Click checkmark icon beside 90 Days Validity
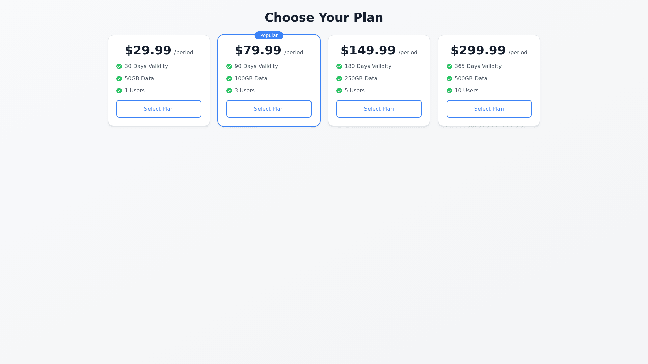Screen dimensions: 648x364 229,66
